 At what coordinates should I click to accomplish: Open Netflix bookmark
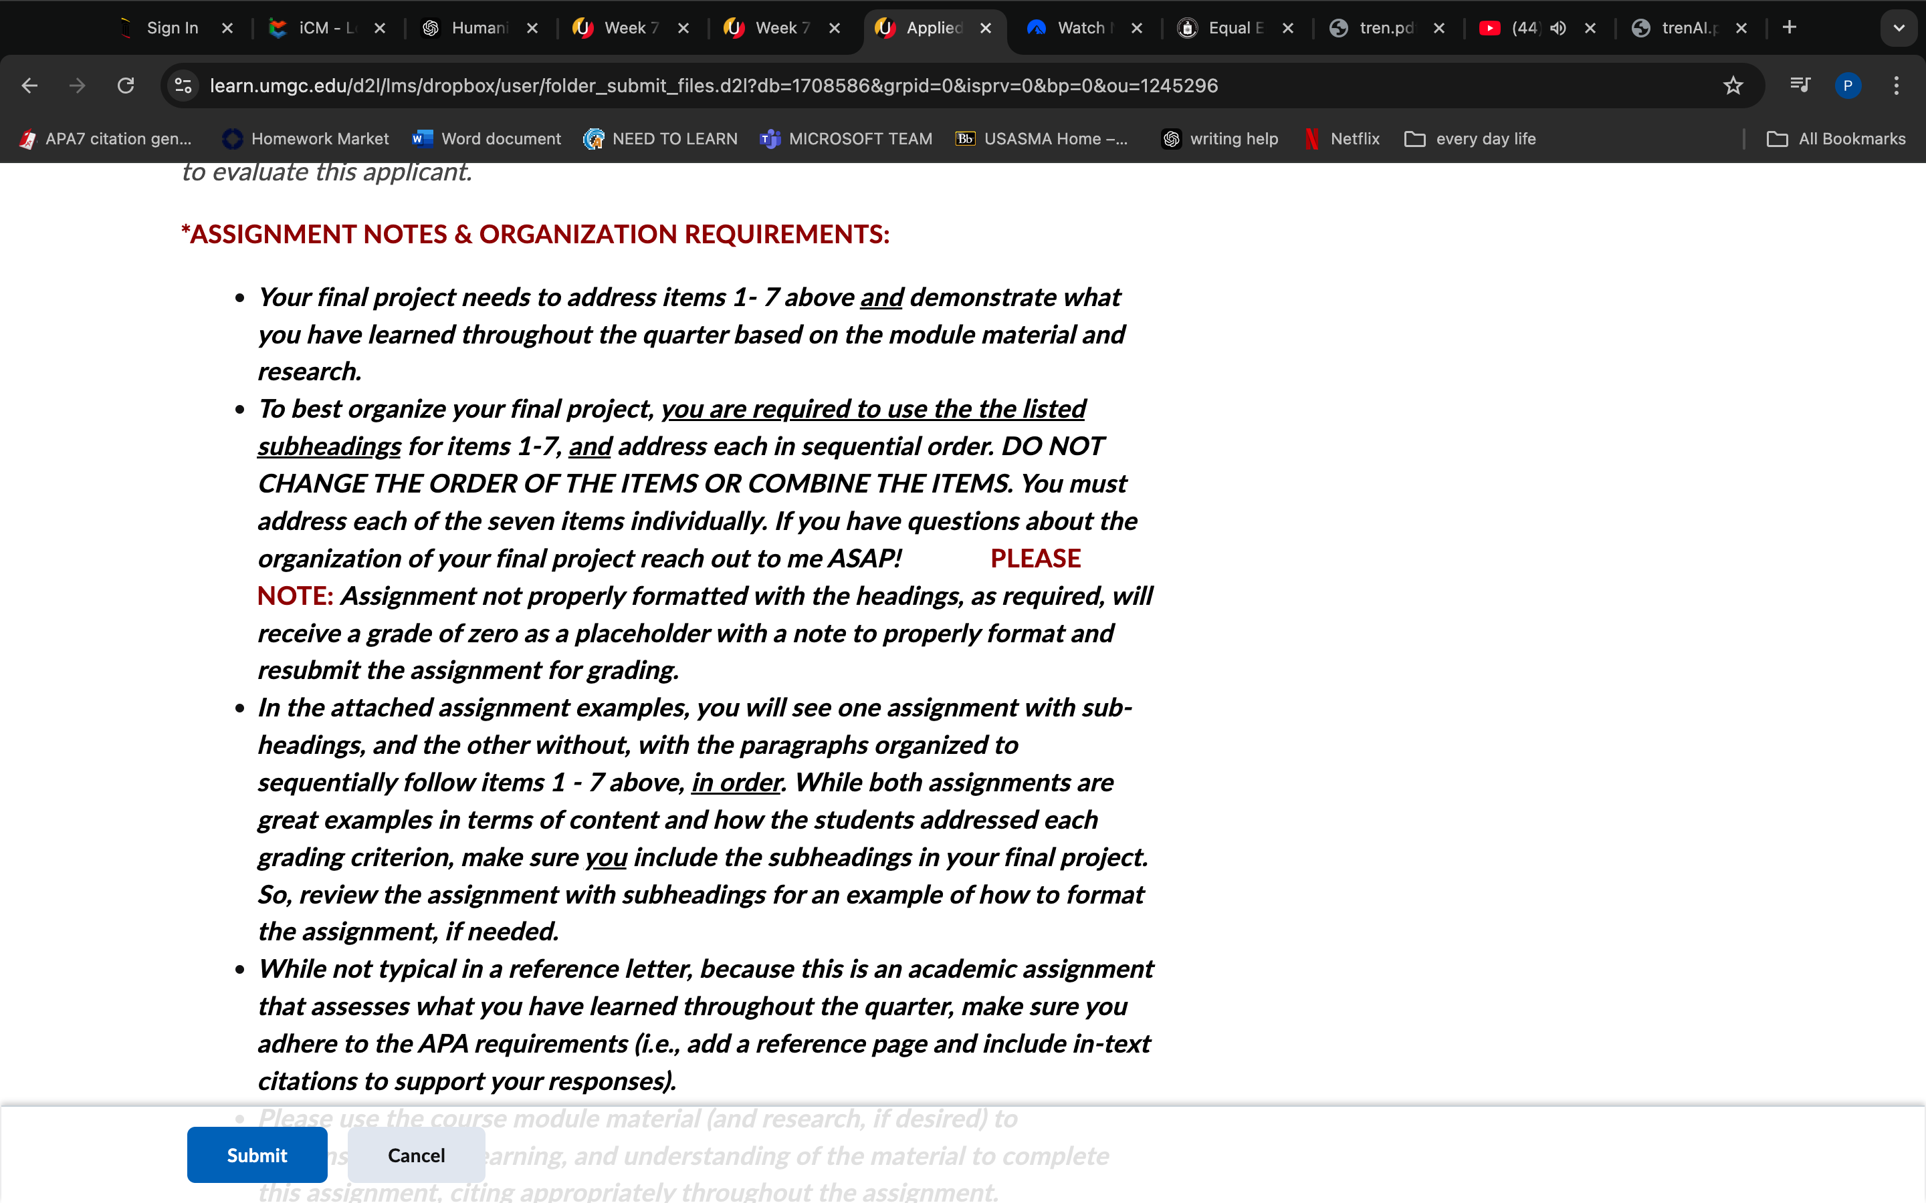pos(1342,139)
